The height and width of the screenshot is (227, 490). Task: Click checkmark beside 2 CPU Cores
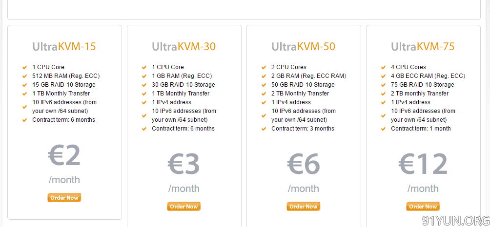tap(264, 67)
